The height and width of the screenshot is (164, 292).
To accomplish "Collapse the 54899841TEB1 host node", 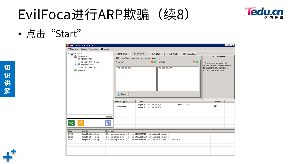I will pos(75,59).
